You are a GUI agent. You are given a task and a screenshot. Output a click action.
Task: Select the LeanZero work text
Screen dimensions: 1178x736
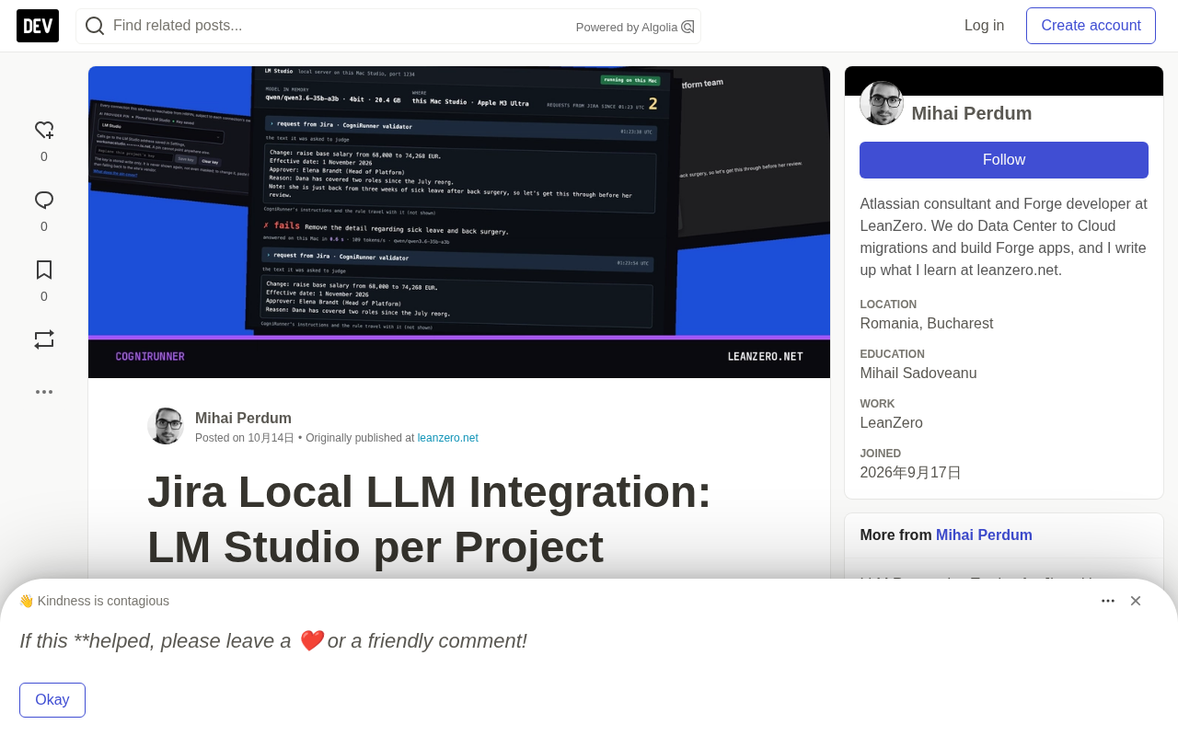click(892, 423)
